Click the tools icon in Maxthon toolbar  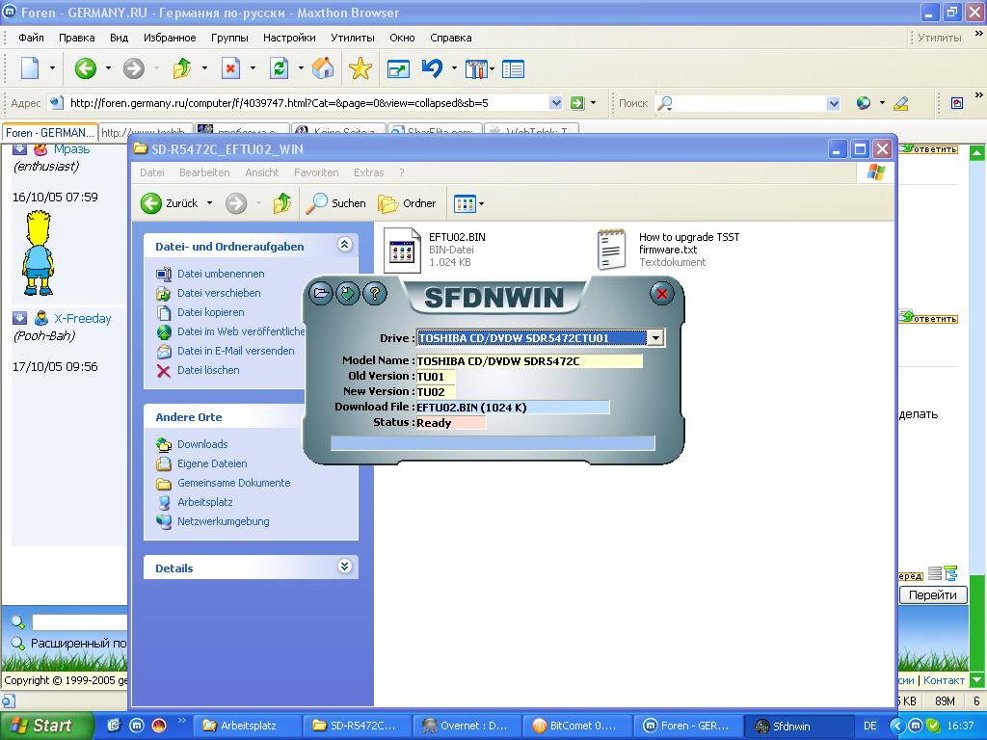(x=476, y=69)
